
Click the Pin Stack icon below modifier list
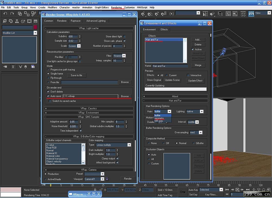coord(5,67)
